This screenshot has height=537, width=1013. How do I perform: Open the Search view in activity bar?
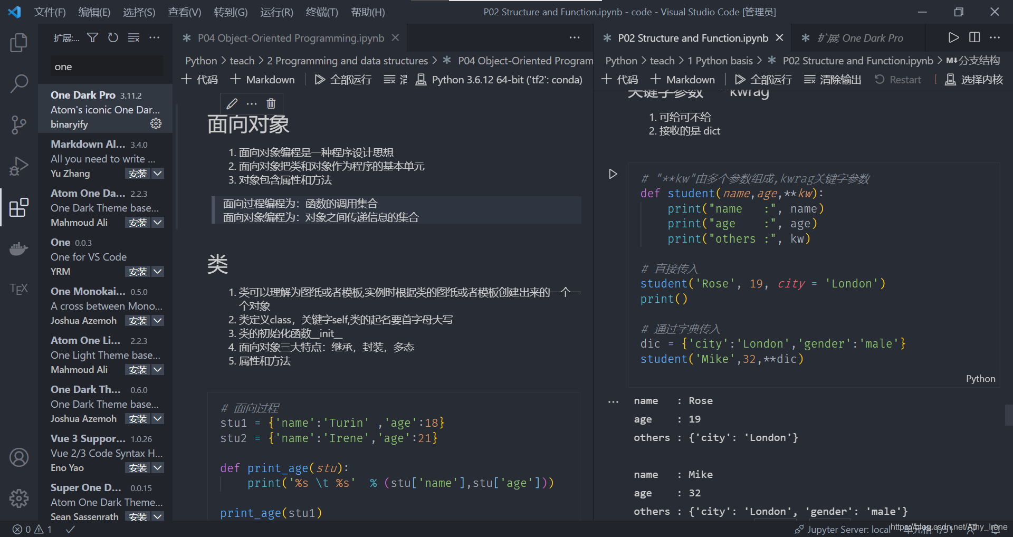pos(19,83)
